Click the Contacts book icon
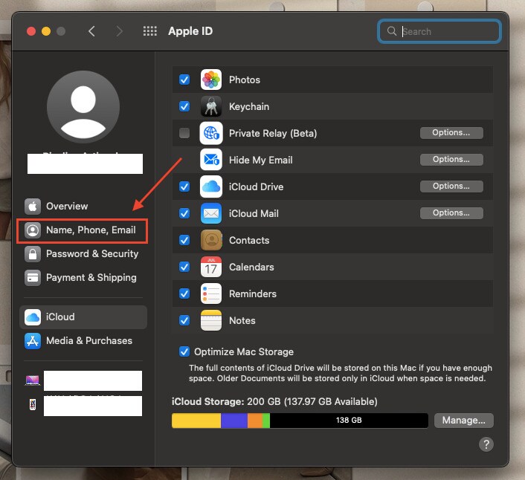The height and width of the screenshot is (480, 525). coord(211,240)
